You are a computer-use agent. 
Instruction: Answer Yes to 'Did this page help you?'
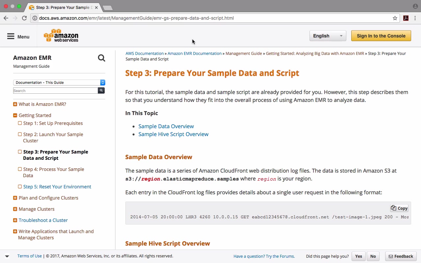tap(359, 256)
